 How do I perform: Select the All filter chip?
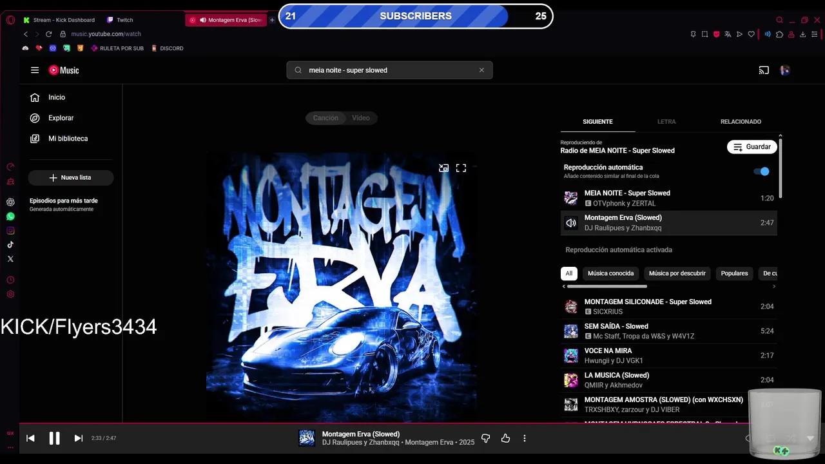[569, 273]
